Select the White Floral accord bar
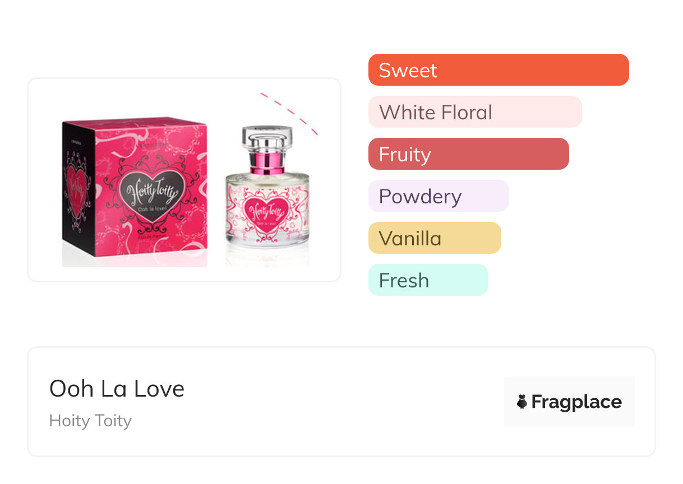The image size is (683, 484). [x=475, y=112]
